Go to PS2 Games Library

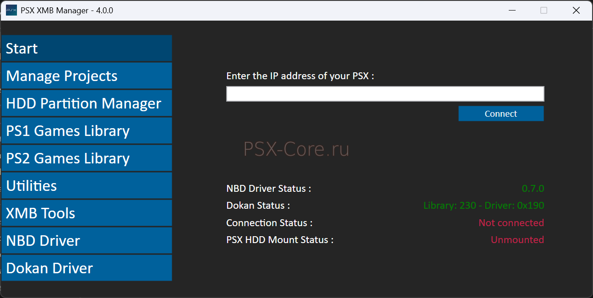pyautogui.click(x=87, y=158)
